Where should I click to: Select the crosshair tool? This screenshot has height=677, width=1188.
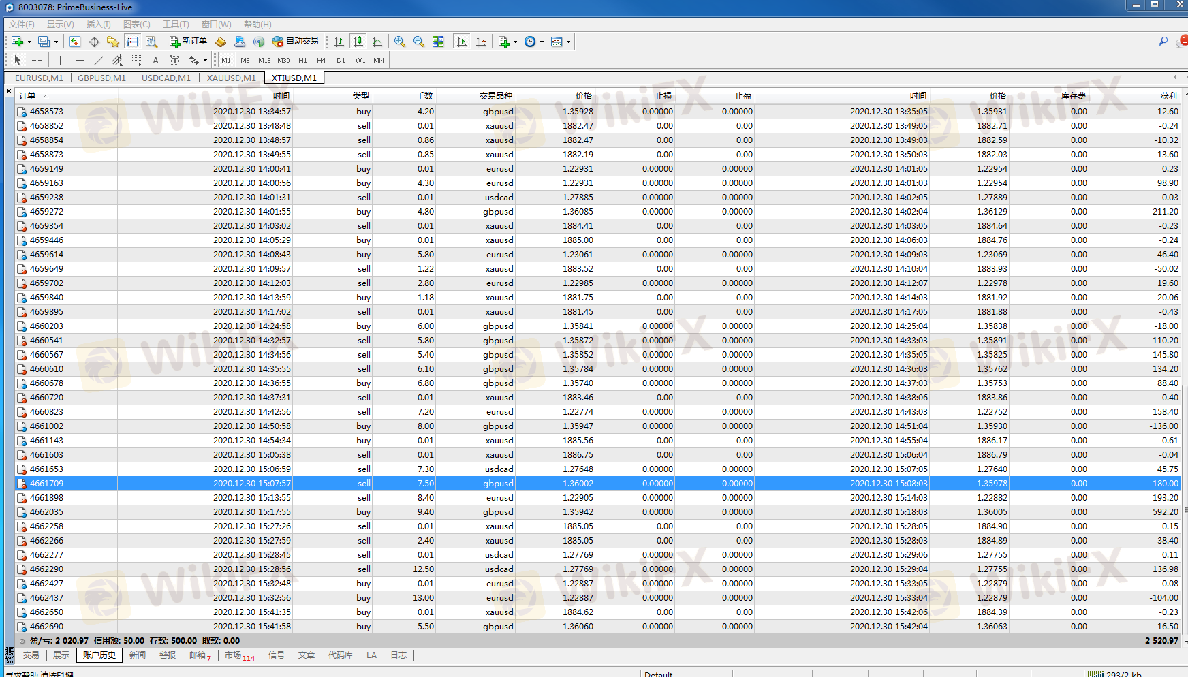pyautogui.click(x=37, y=60)
